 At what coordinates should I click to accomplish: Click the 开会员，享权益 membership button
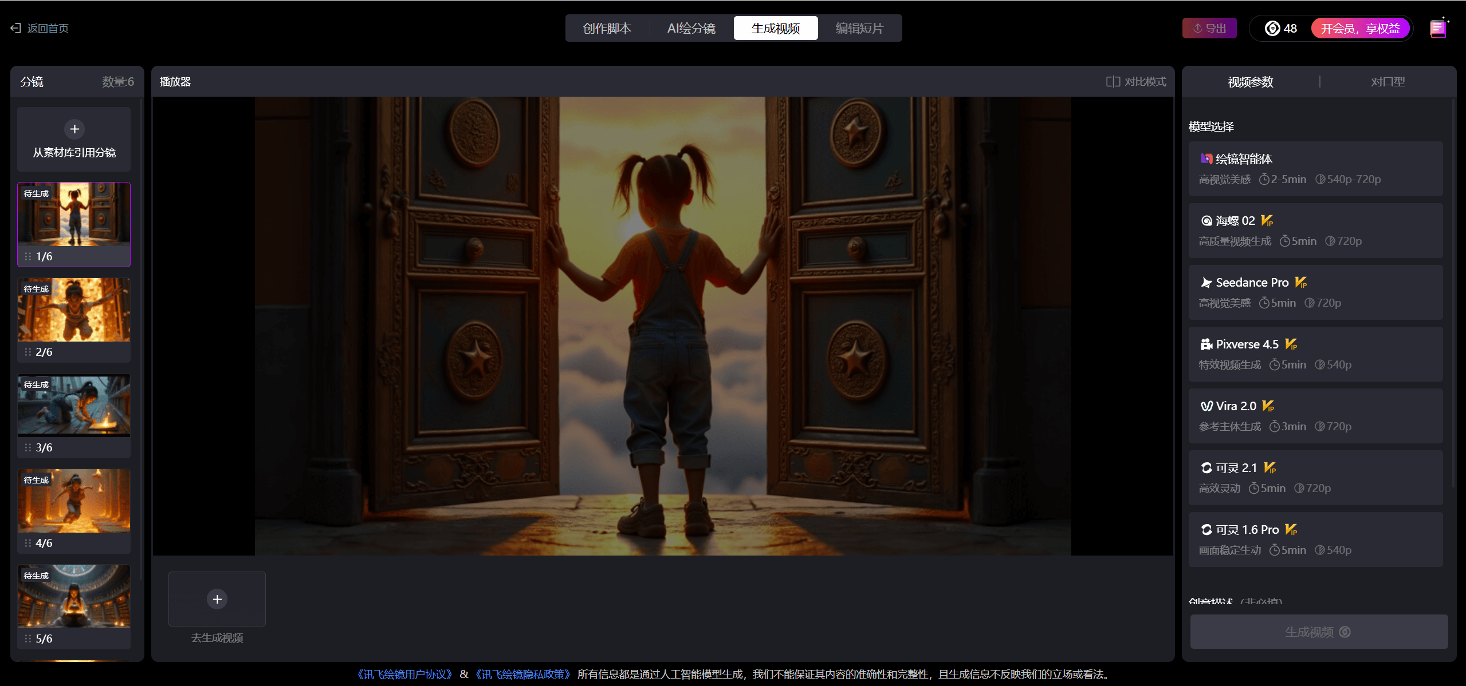tap(1359, 28)
